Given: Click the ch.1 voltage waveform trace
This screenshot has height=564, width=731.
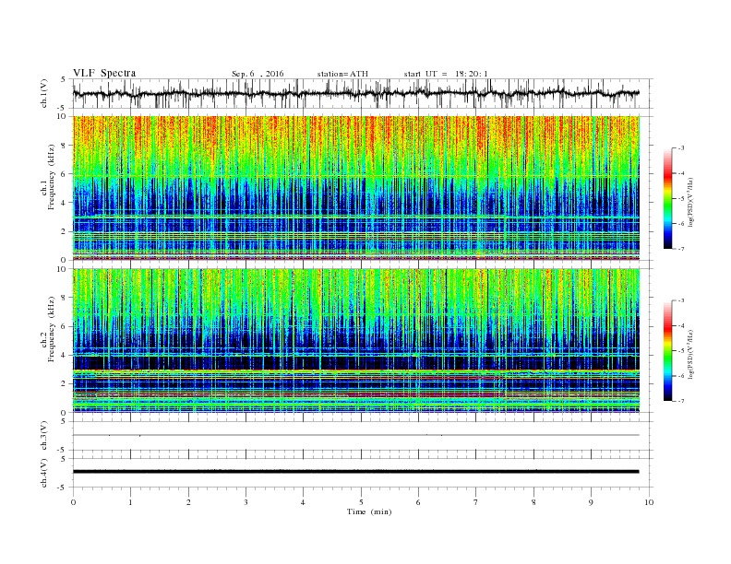Looking at the screenshot, I should [355, 93].
